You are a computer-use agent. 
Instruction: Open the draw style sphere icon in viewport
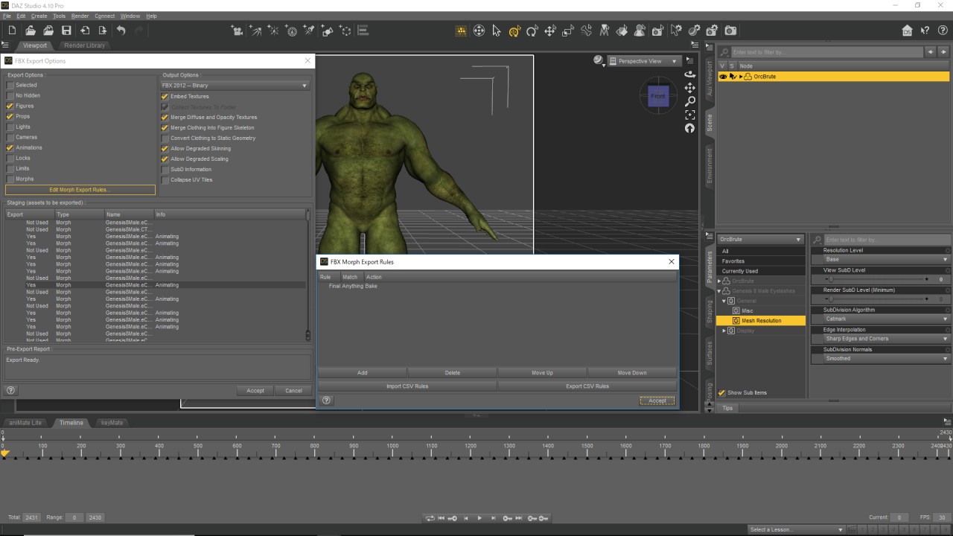(599, 61)
